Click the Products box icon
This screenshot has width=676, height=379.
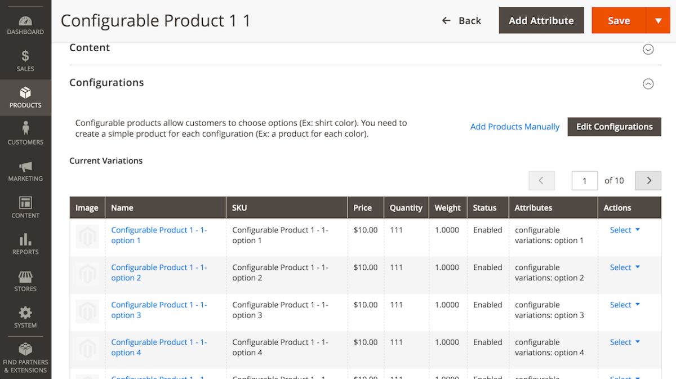25,93
